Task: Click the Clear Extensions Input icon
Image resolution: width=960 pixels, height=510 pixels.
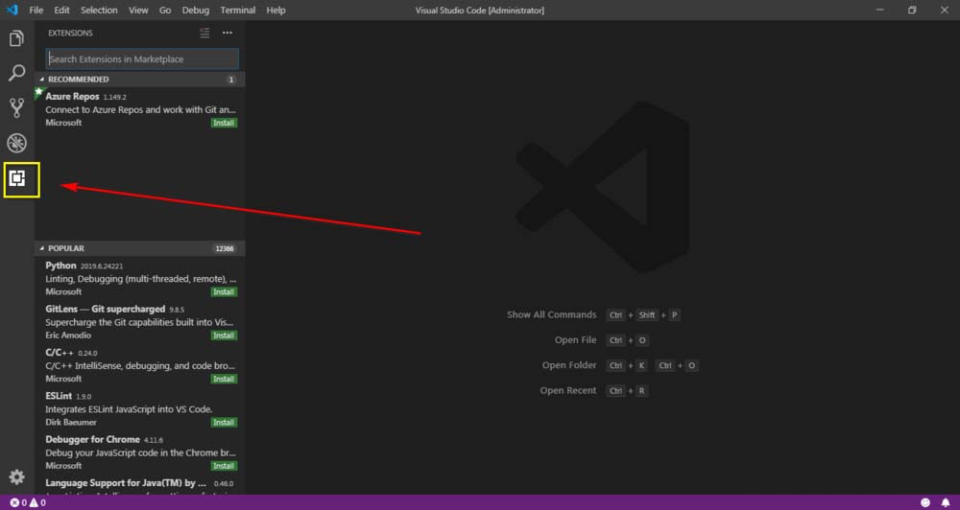Action: pos(204,33)
